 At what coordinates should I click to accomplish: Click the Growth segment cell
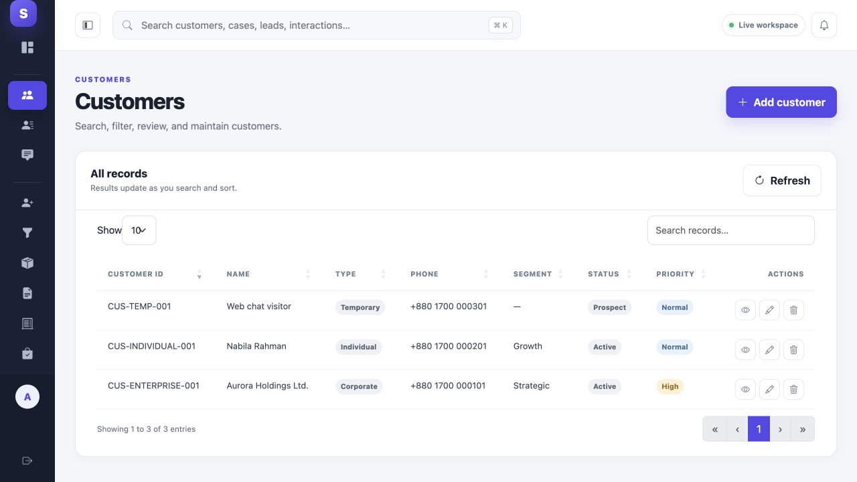[528, 346]
